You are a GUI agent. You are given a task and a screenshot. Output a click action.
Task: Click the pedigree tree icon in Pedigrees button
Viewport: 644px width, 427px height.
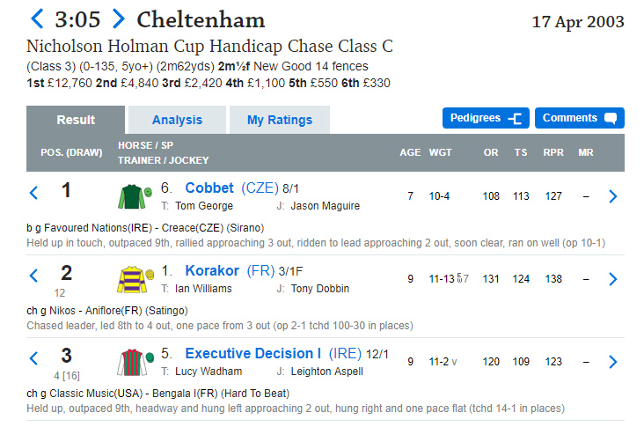[x=515, y=118]
